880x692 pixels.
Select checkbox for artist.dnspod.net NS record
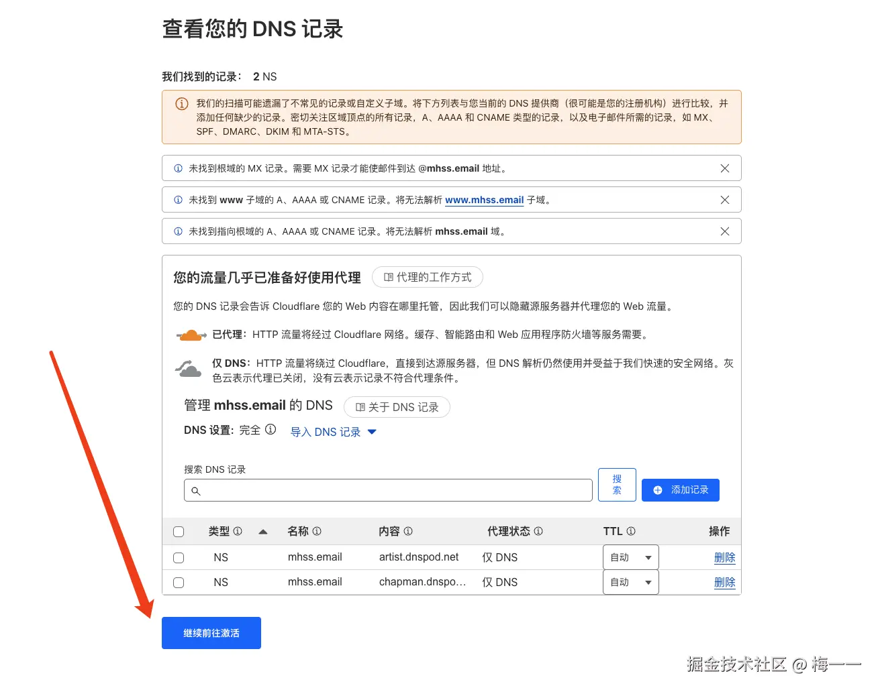click(179, 558)
